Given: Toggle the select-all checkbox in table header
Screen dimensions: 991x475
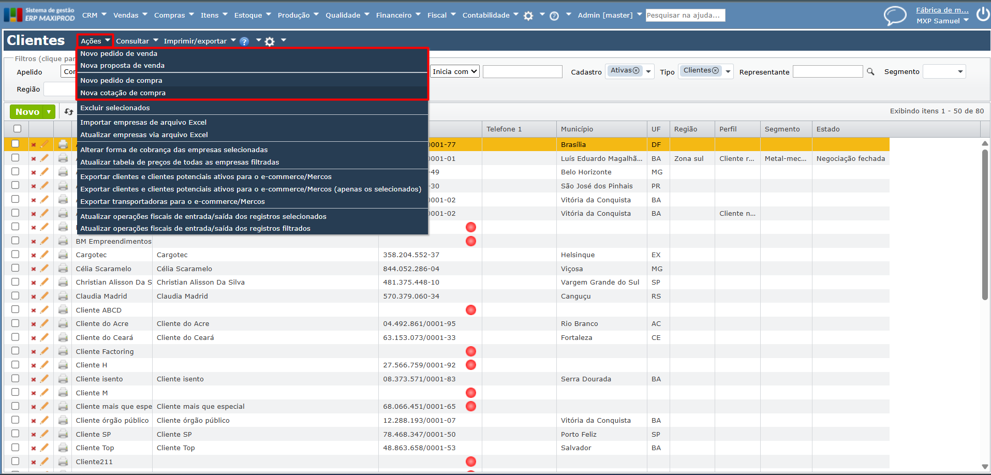Looking at the screenshot, I should (x=18, y=129).
